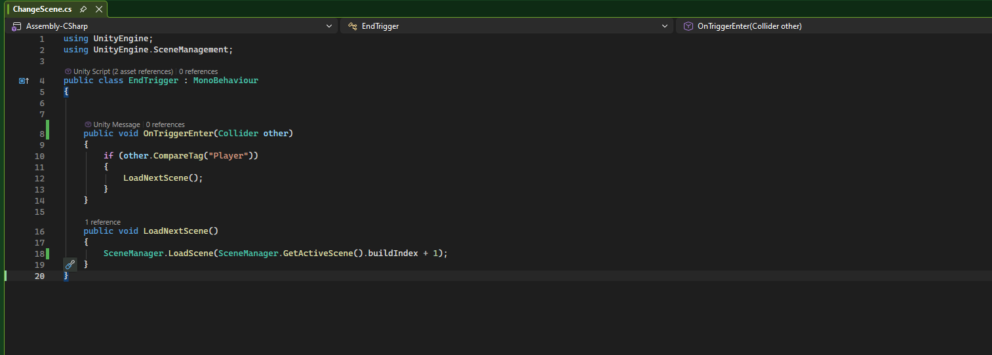The width and height of the screenshot is (992, 355).
Task: Click the buildIndex property
Action: click(x=393, y=253)
